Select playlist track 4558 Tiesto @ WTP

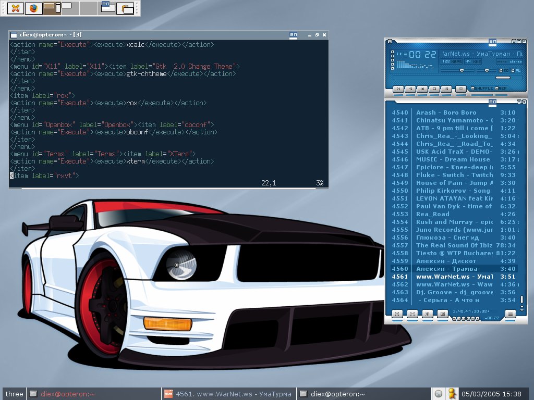[454, 254]
